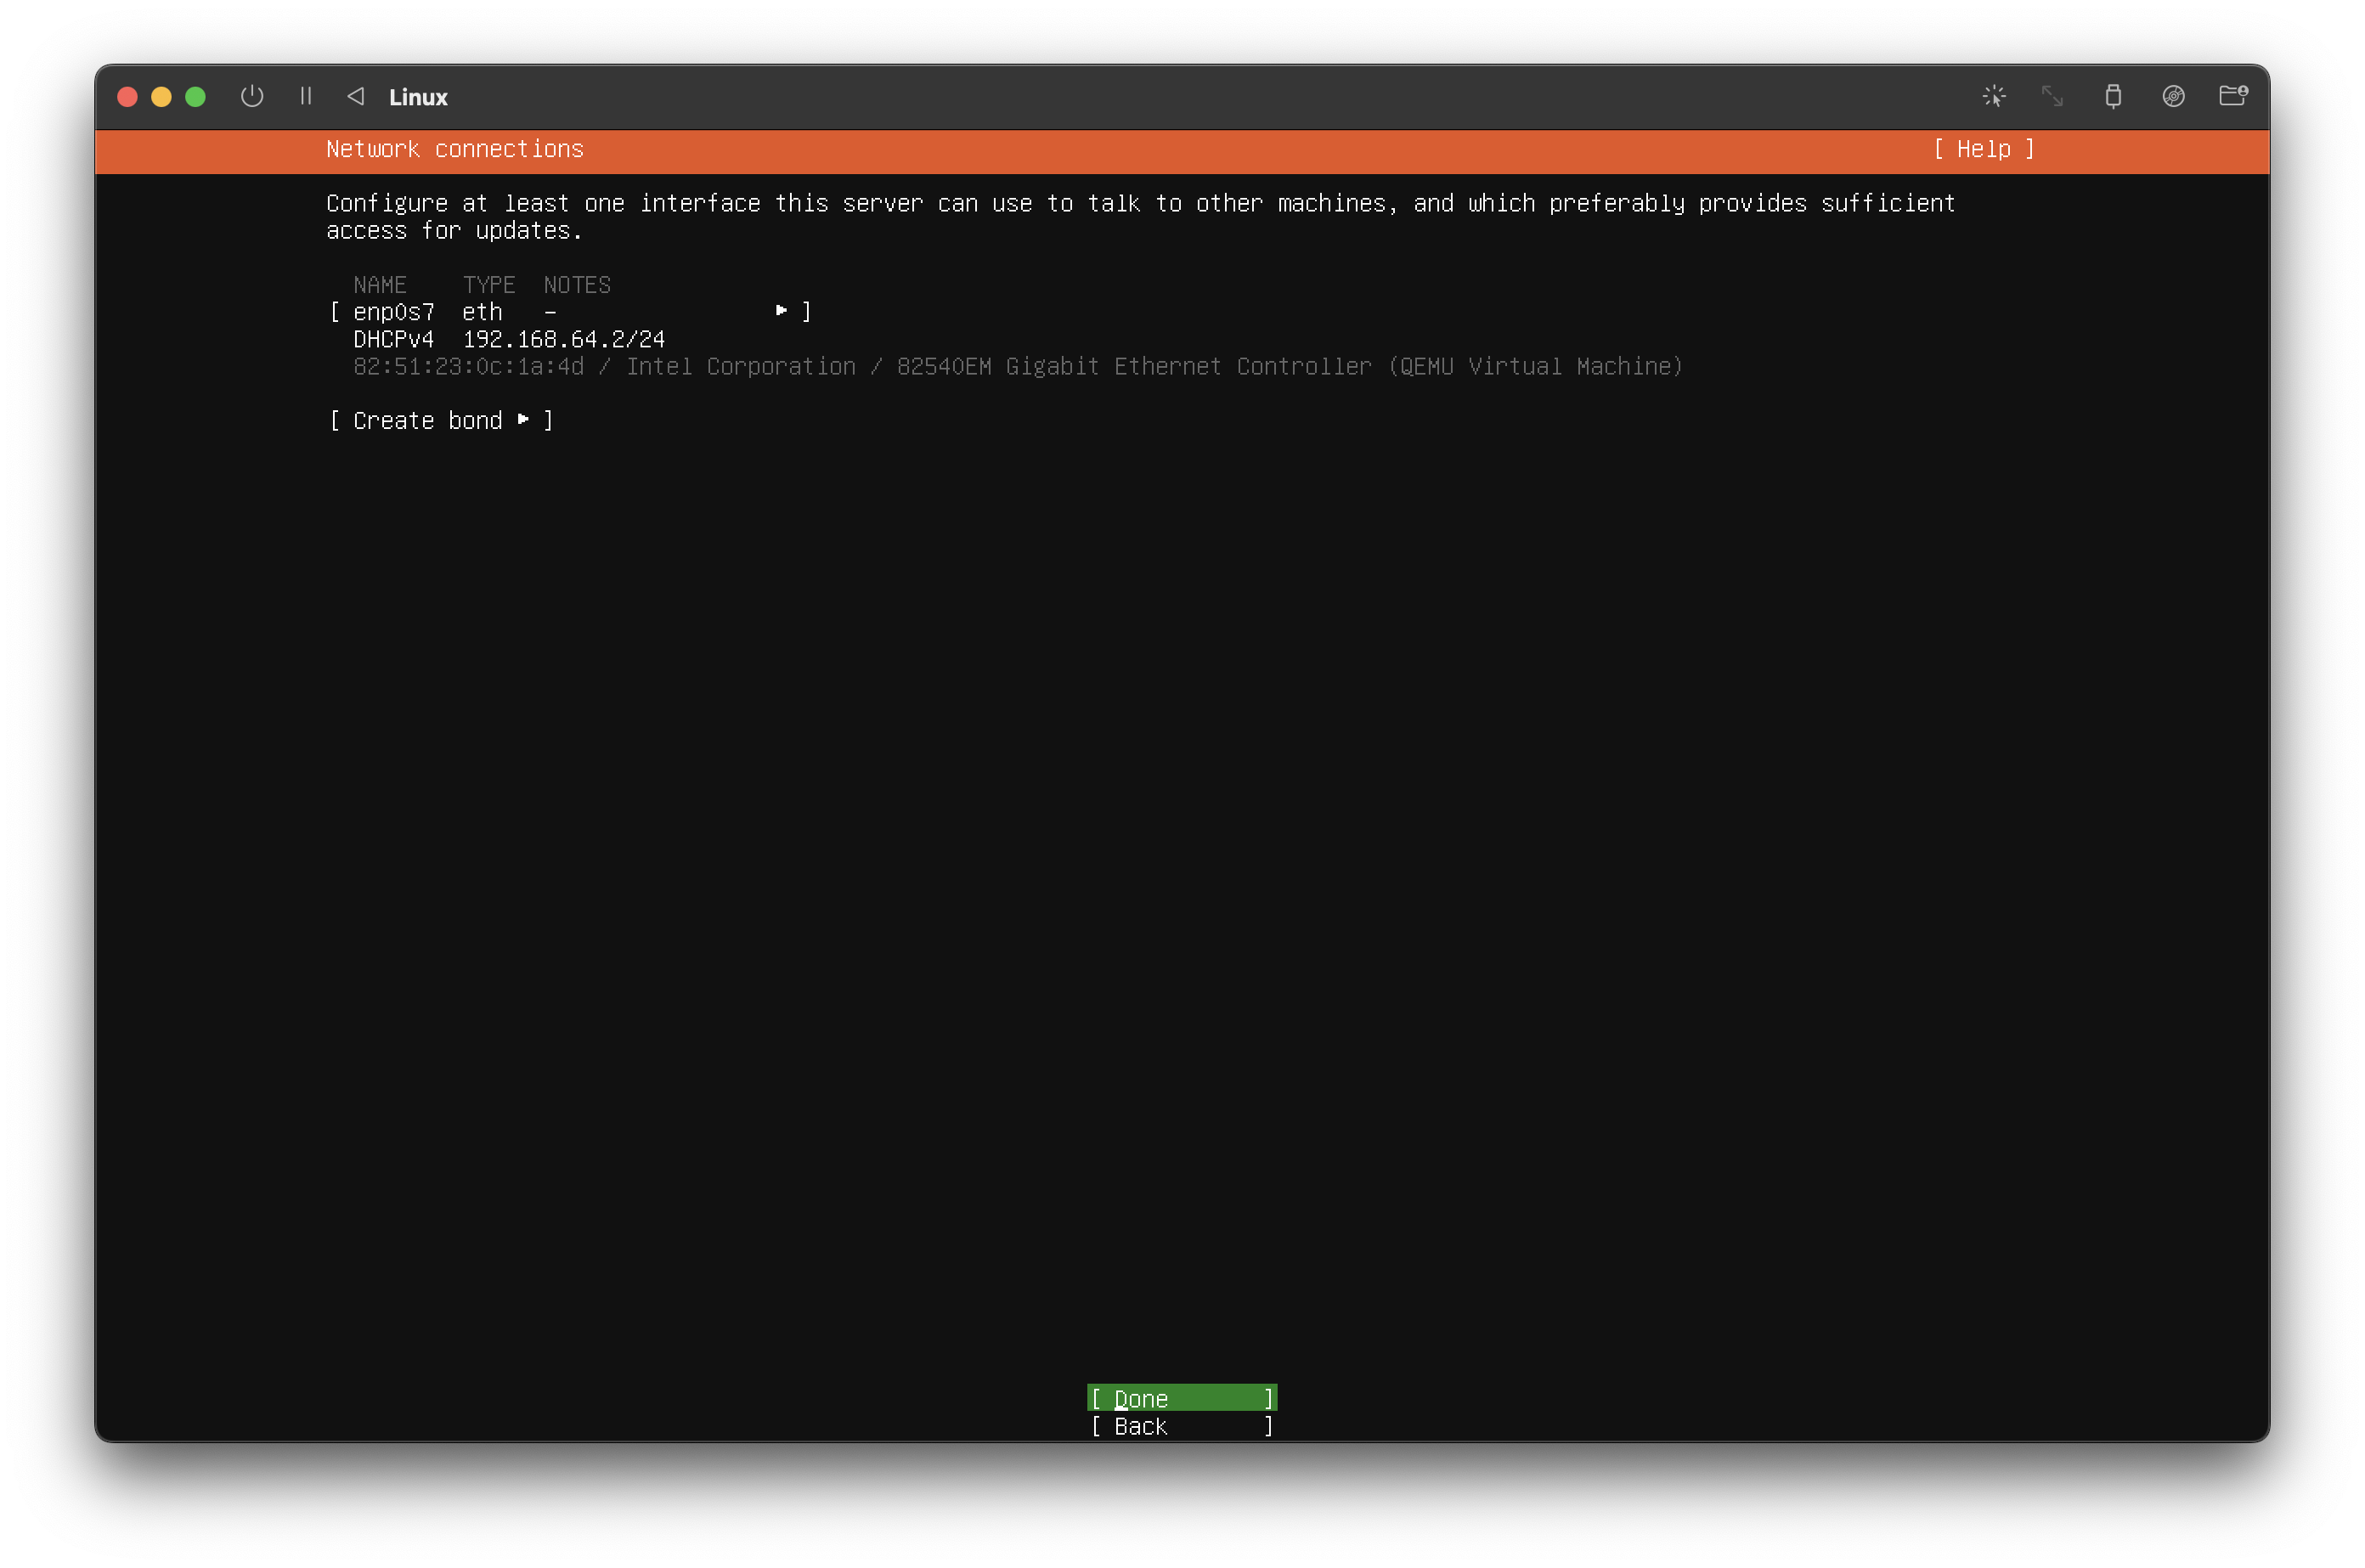Image resolution: width=2365 pixels, height=1568 pixels.
Task: Open the USB devices icon
Action: [2113, 96]
